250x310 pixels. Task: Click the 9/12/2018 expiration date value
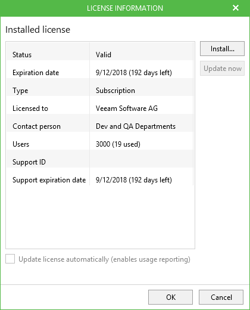click(x=134, y=73)
